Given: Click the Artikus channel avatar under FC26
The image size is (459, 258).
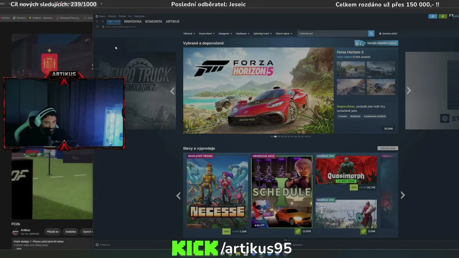Looking at the screenshot, I should (15, 231).
